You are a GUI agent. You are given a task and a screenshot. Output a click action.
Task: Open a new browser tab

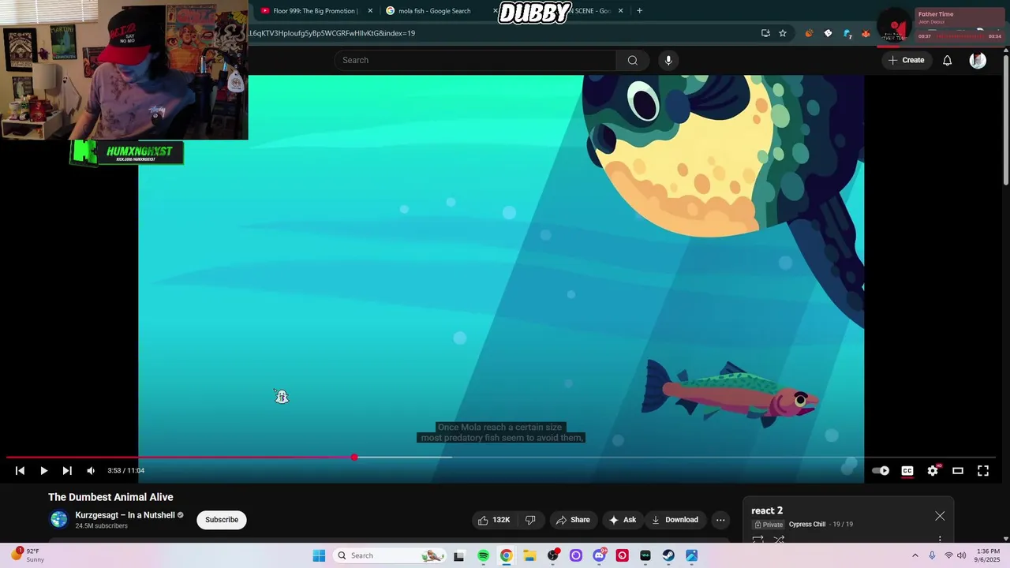tap(639, 11)
